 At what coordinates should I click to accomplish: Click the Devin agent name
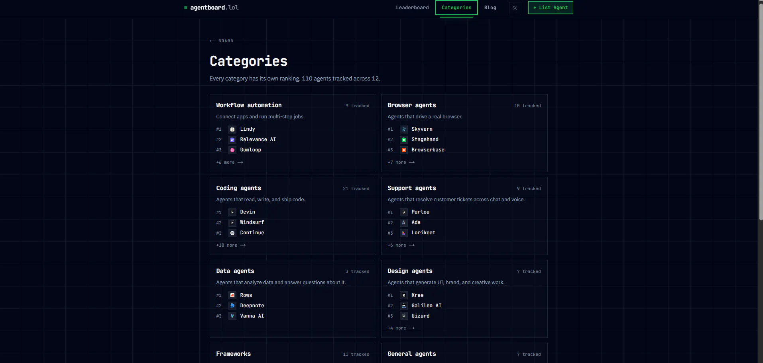tap(248, 212)
